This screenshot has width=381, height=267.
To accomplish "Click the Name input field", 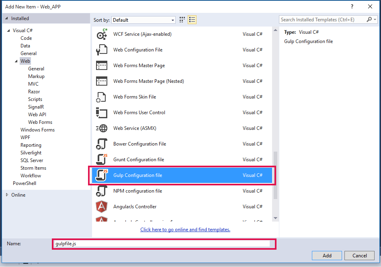I will (x=162, y=244).
